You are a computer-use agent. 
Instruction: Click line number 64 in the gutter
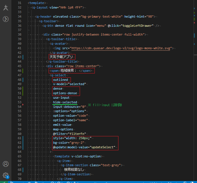click(19, 152)
